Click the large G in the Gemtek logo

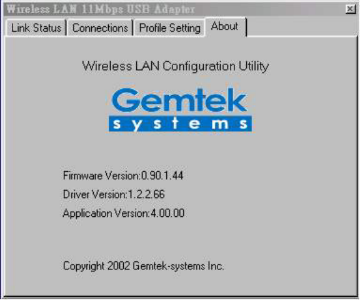tap(124, 100)
